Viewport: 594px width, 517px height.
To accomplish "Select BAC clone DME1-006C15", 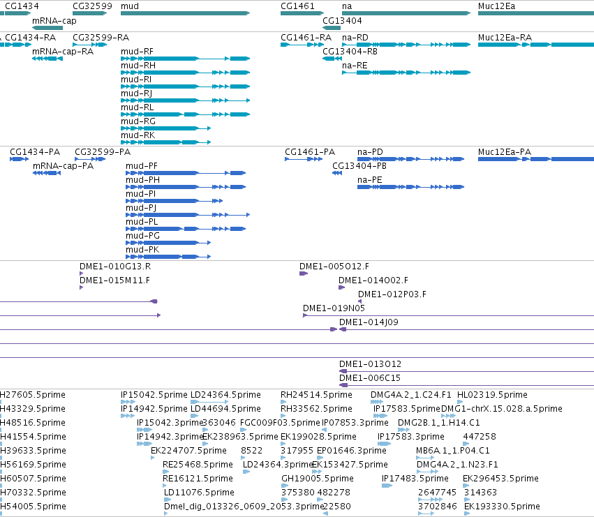I will tap(467, 385).
